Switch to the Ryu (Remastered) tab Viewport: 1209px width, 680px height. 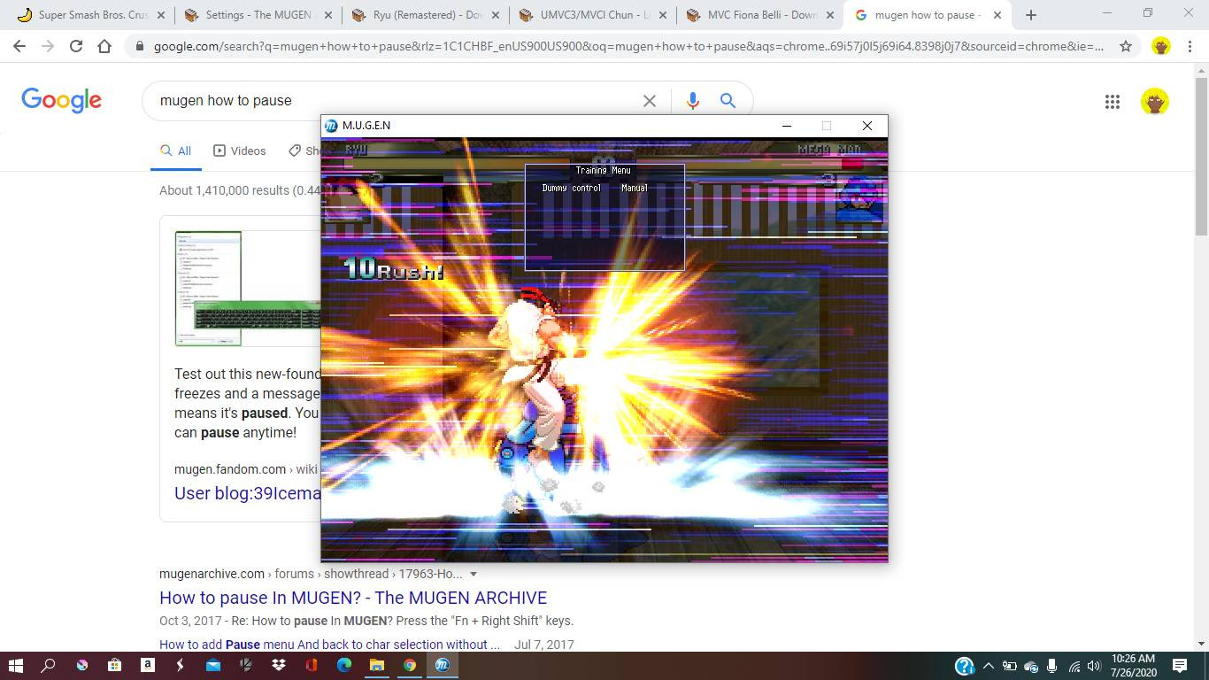click(x=424, y=15)
